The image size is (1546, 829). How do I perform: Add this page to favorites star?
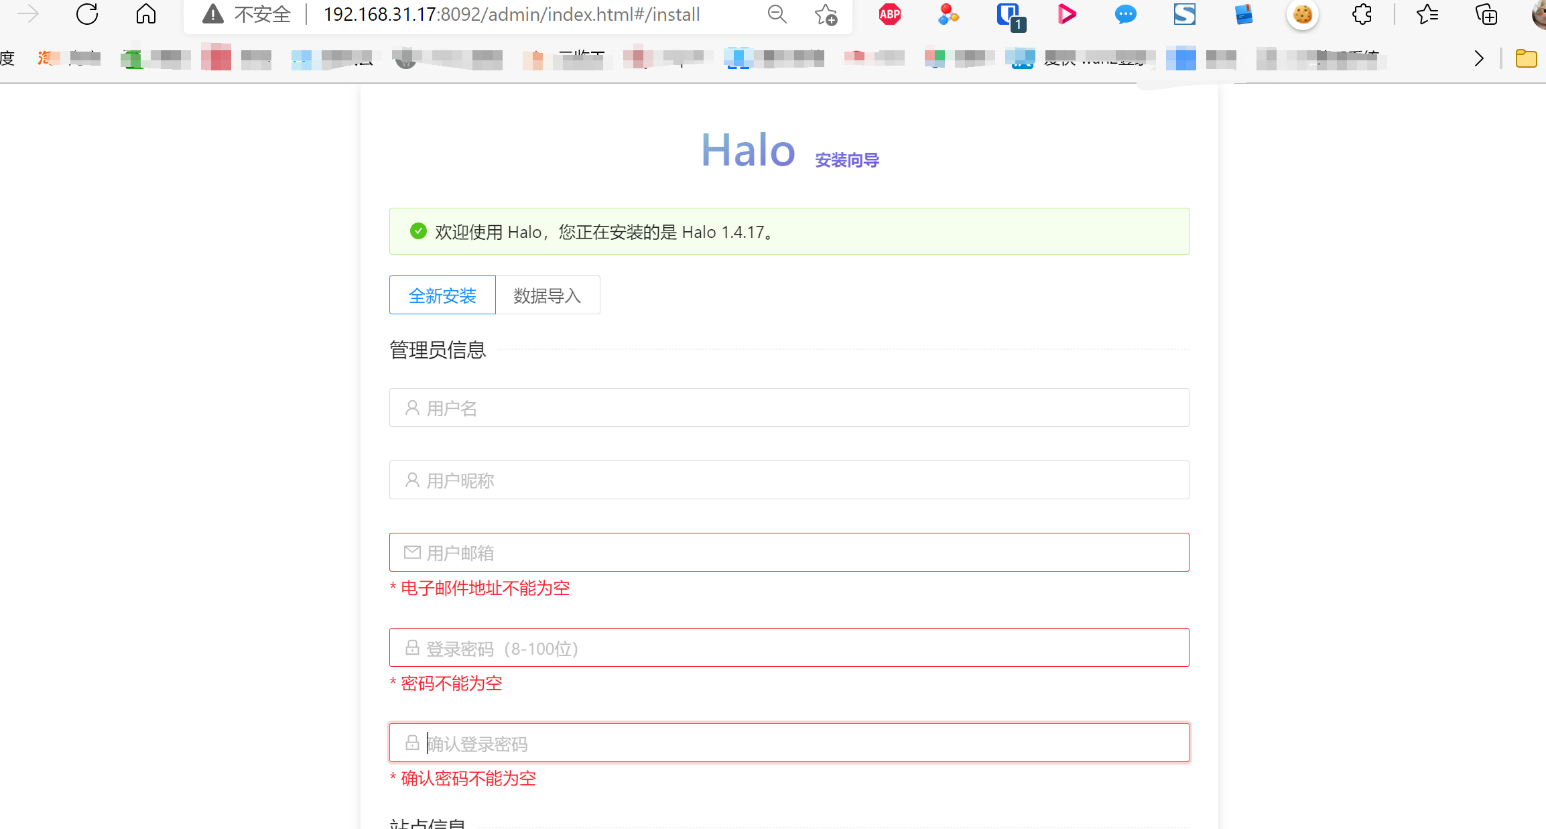826,14
